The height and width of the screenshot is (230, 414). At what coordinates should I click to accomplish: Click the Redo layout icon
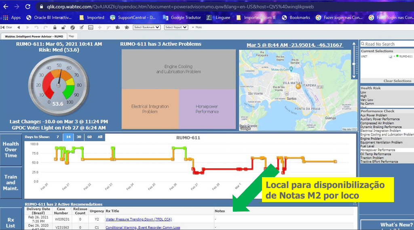(46, 27)
